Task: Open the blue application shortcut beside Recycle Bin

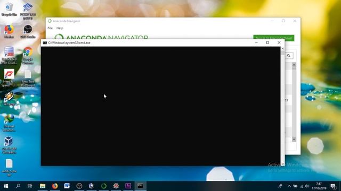Action: pos(28,11)
